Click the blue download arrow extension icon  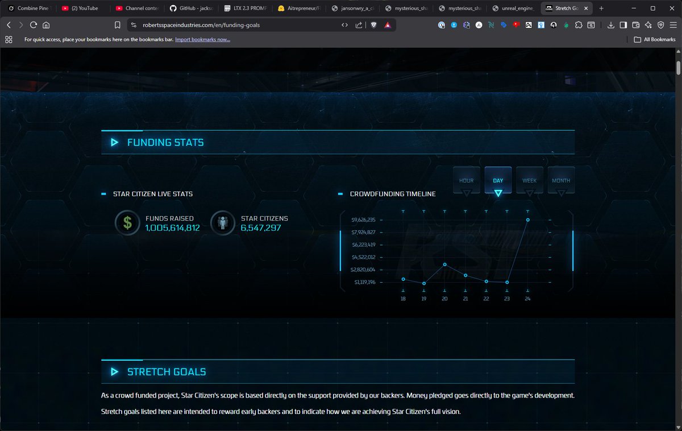454,25
